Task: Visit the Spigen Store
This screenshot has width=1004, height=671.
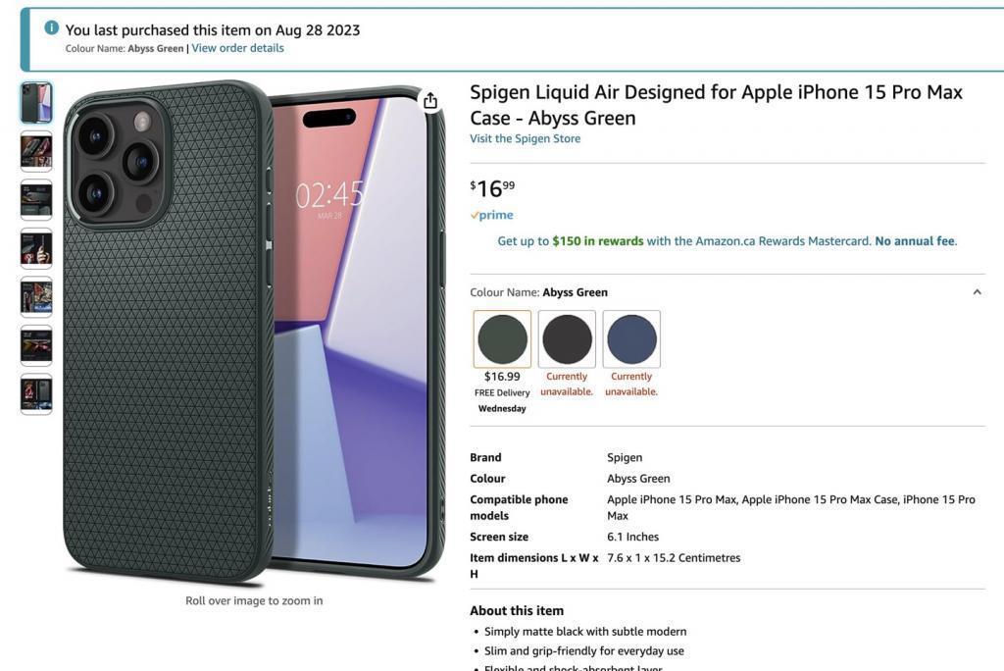Action: (525, 138)
